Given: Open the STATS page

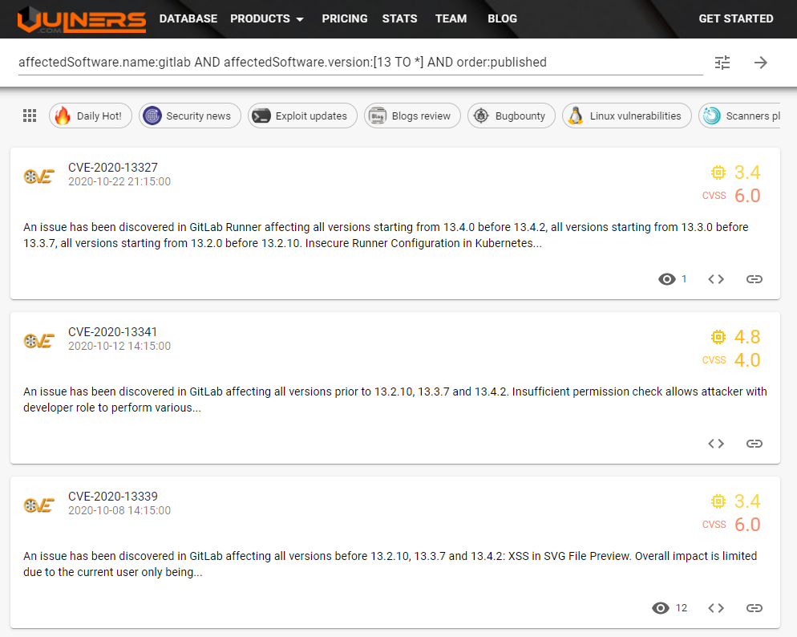Looking at the screenshot, I should [x=399, y=18].
